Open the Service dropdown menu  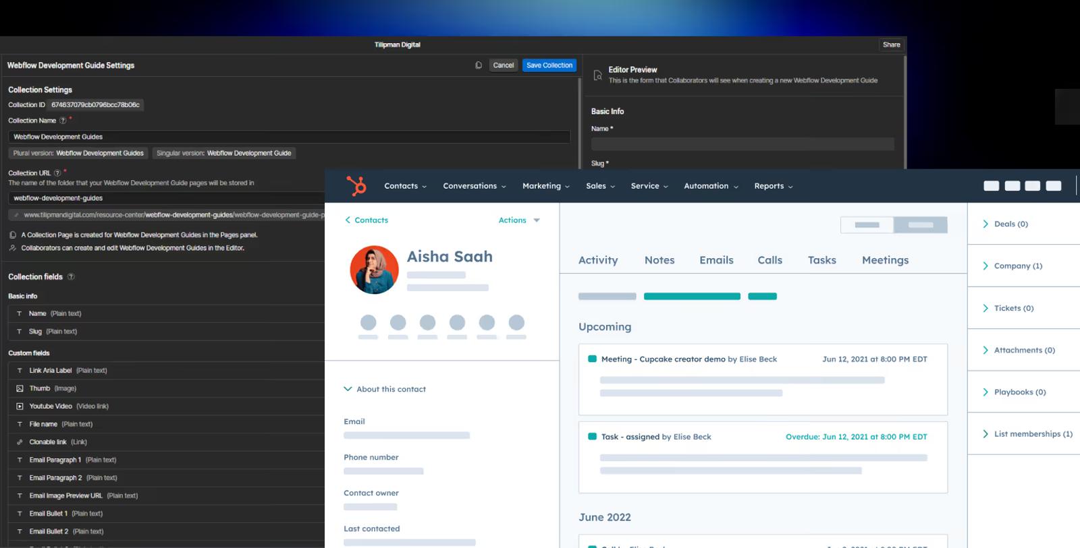(649, 186)
